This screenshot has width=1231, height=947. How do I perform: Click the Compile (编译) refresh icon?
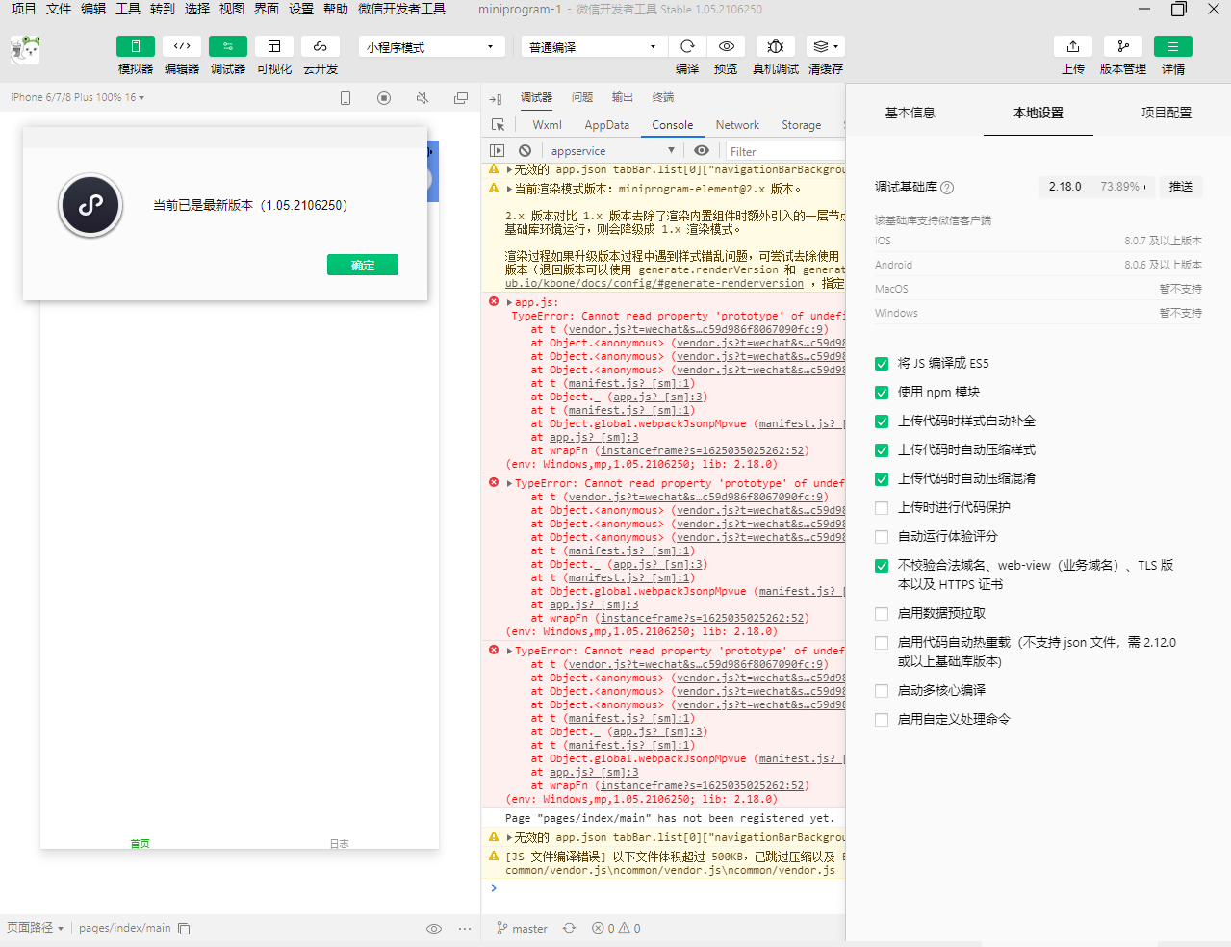click(687, 46)
